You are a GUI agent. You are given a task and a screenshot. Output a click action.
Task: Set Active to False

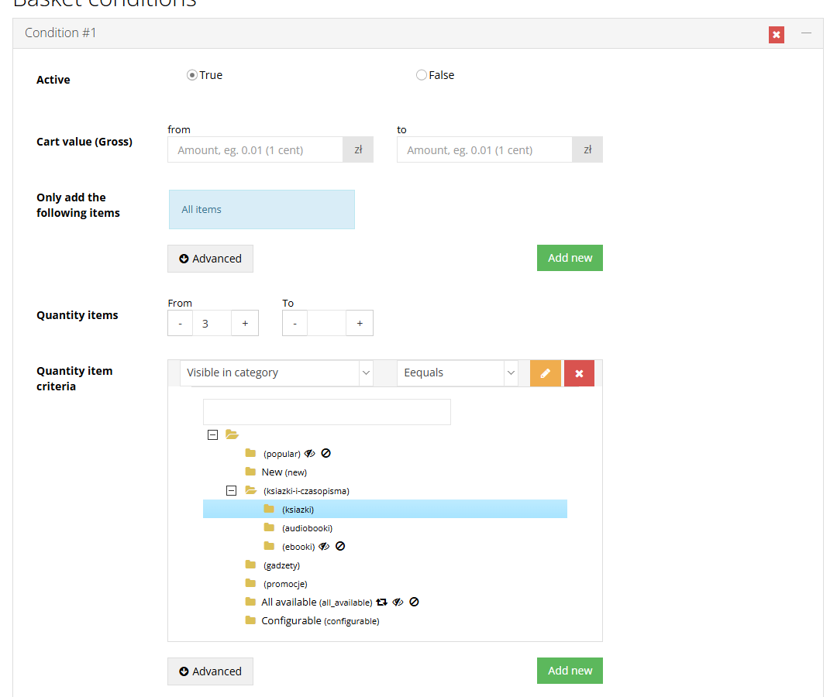tap(421, 75)
